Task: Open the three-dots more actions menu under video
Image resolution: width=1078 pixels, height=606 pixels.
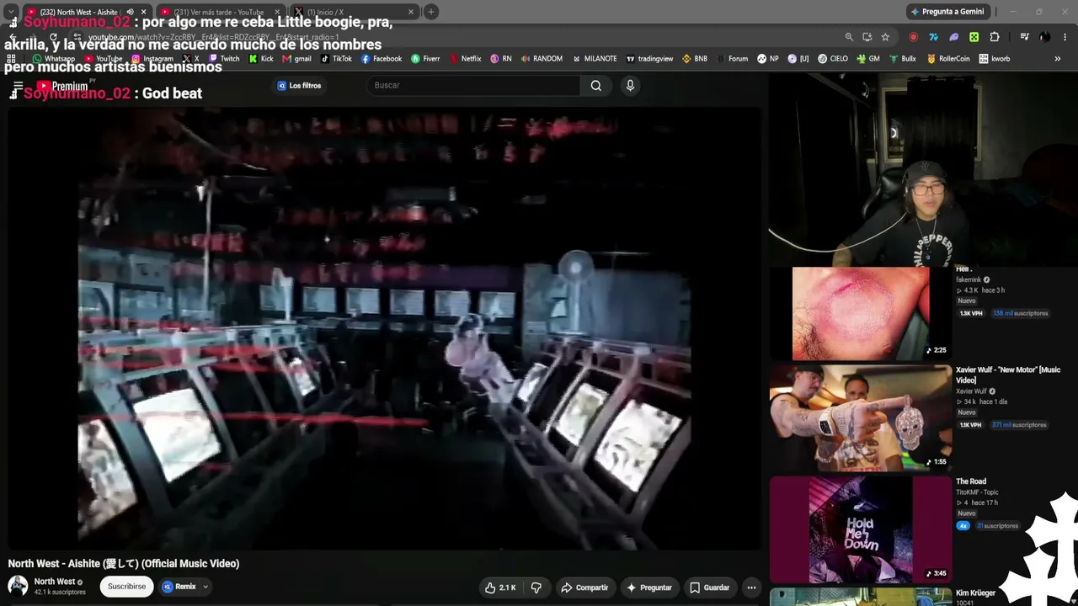Action: point(751,587)
